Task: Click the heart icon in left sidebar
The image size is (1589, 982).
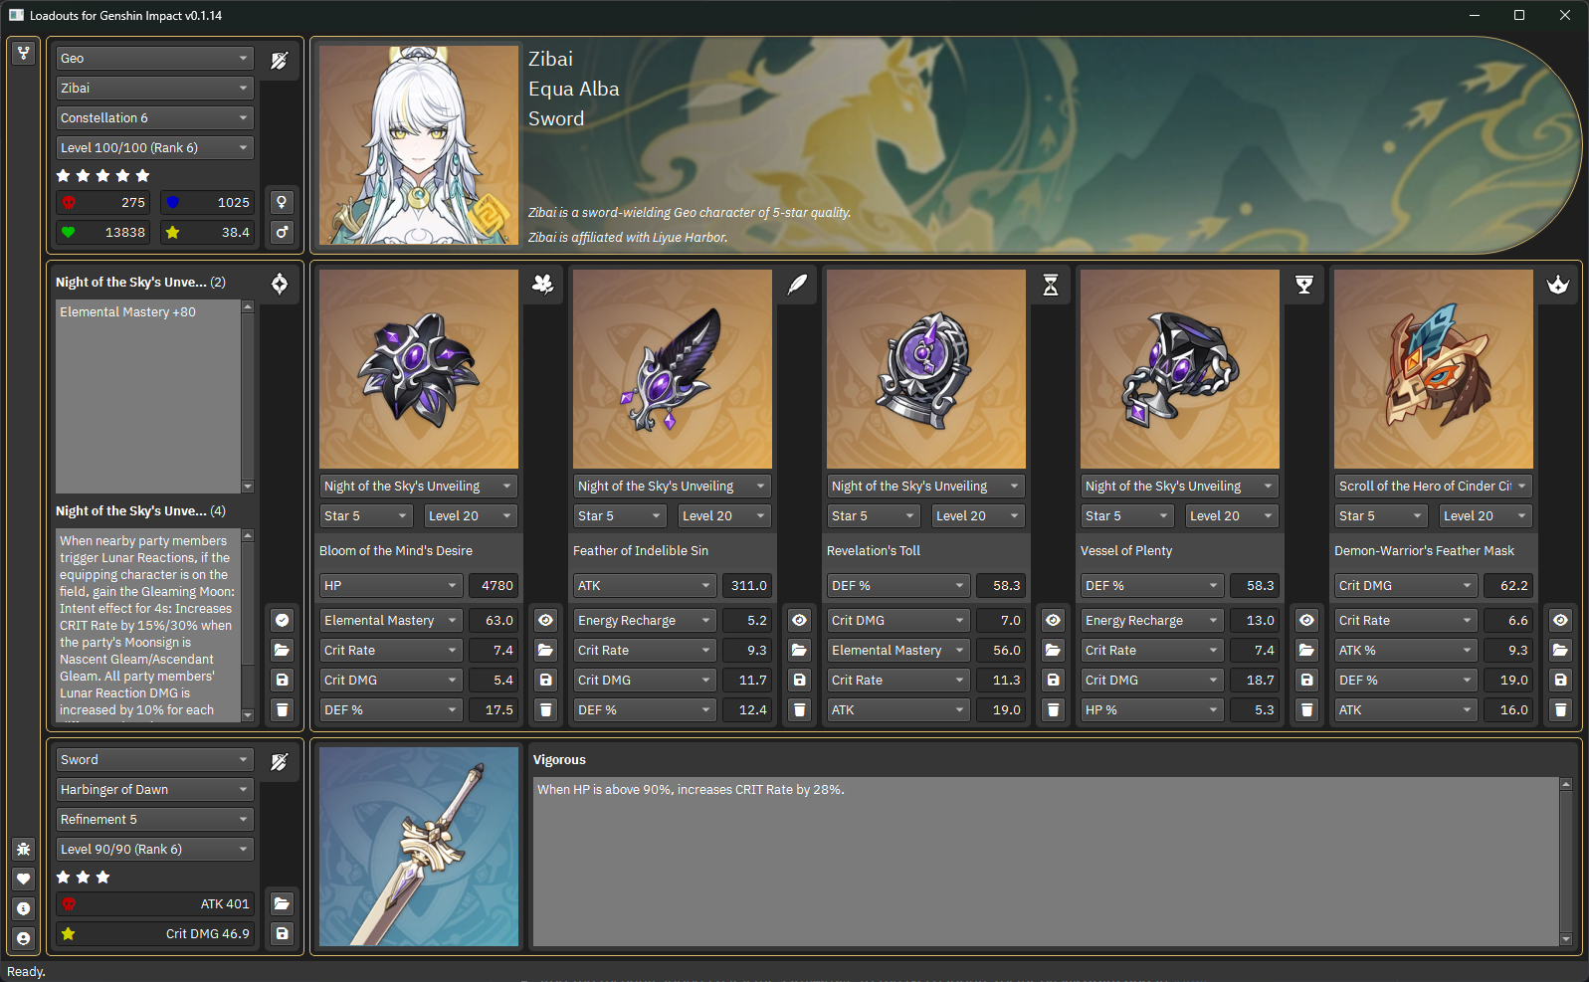Action: click(x=23, y=879)
